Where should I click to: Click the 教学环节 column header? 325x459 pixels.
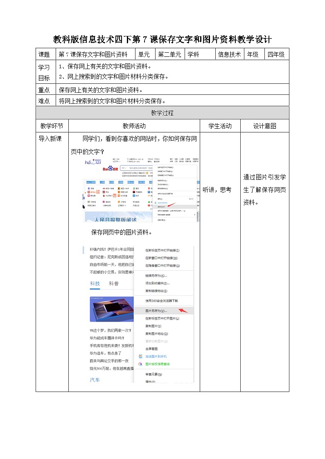pos(52,126)
